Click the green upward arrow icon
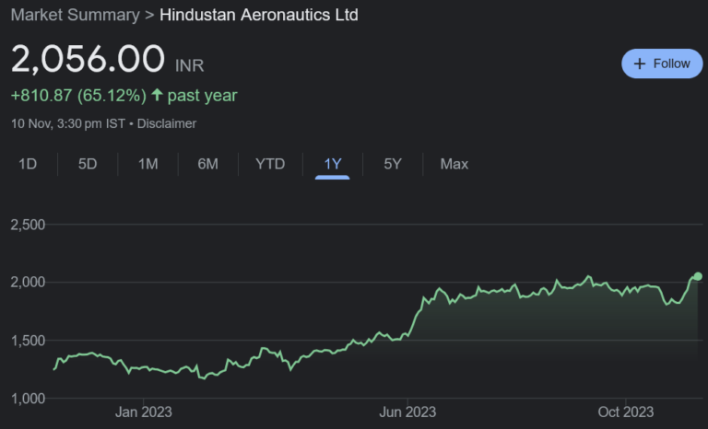 click(157, 95)
